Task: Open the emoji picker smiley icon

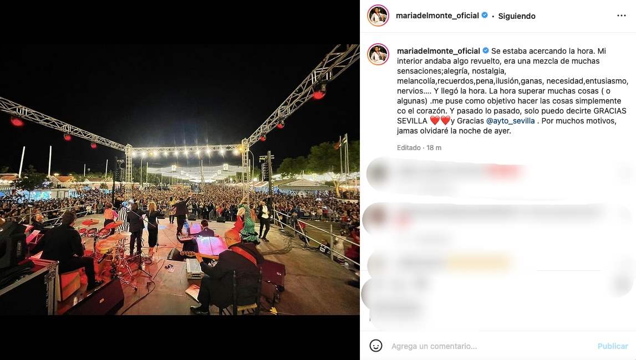Action: [376, 346]
